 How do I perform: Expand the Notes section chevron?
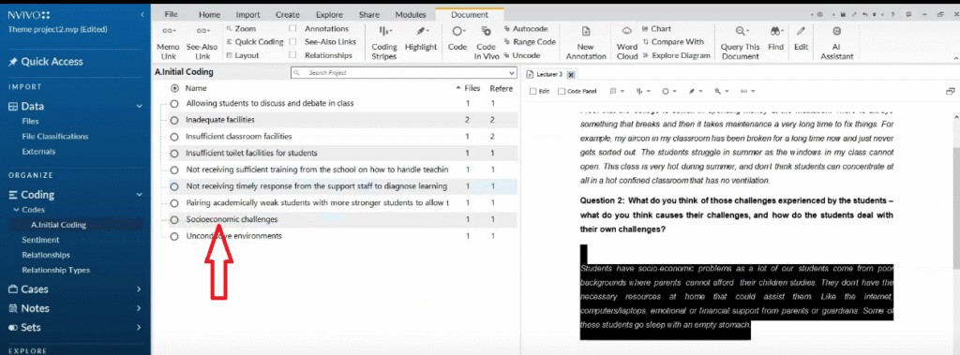coord(139,308)
